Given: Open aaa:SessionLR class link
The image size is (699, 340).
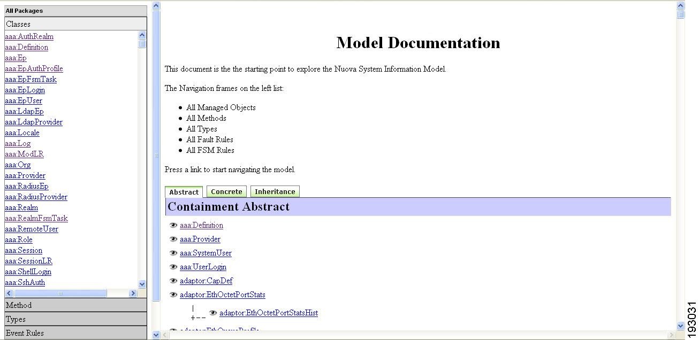Looking at the screenshot, I should pos(28,261).
